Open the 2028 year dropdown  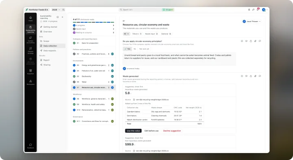(x=56, y=10)
